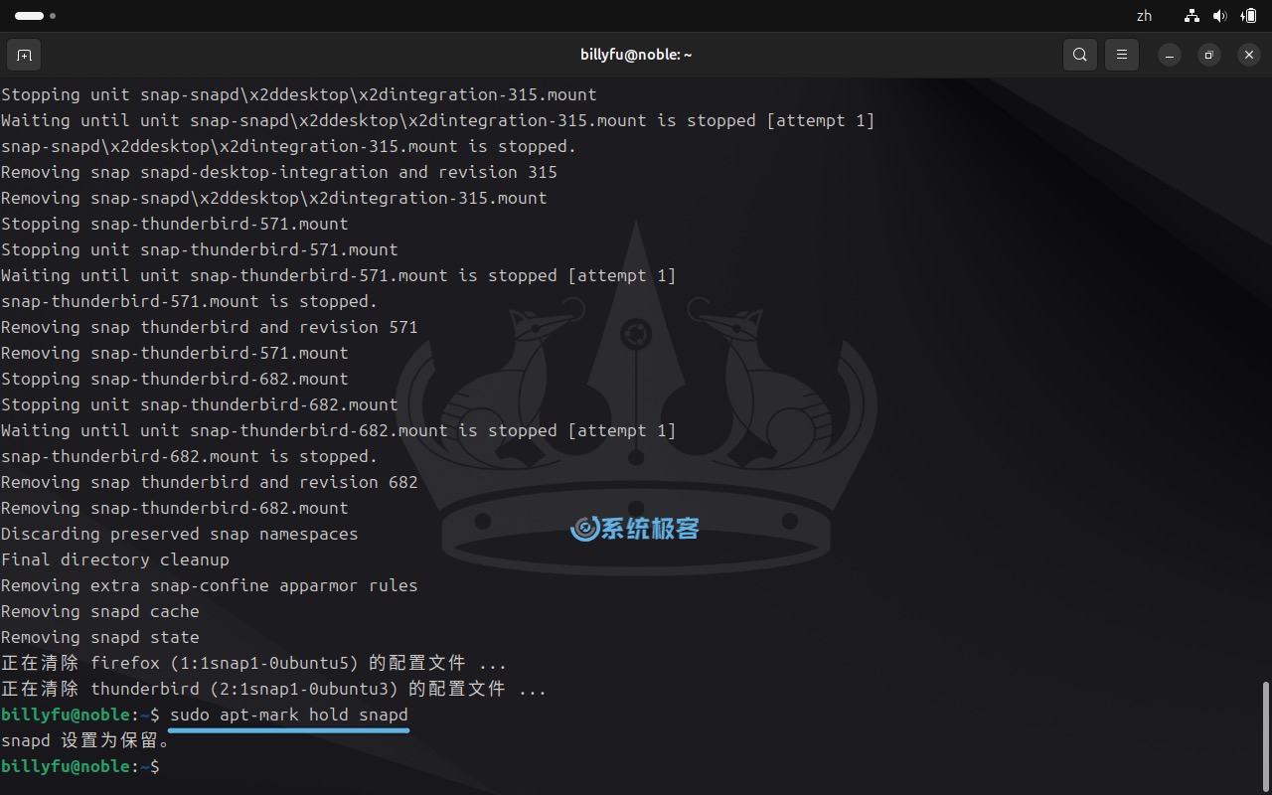Click the 'sudo apt-mark hold snapd' command text
Screen dimensions: 1272x795
coord(288,715)
